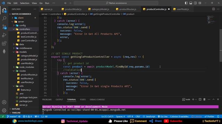Open new terminal launch profile dropdown

(x=196, y=100)
